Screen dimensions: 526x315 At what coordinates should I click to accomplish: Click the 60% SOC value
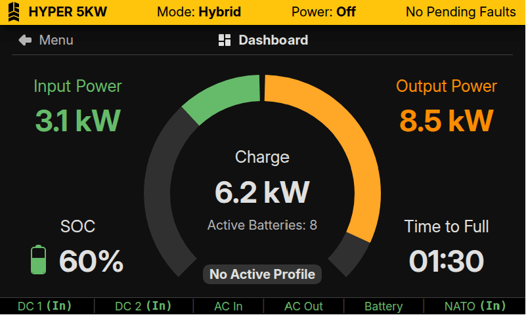click(x=91, y=261)
